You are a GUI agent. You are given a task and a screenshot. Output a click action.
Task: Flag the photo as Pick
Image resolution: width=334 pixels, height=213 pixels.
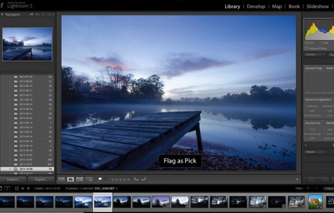coord(100,179)
